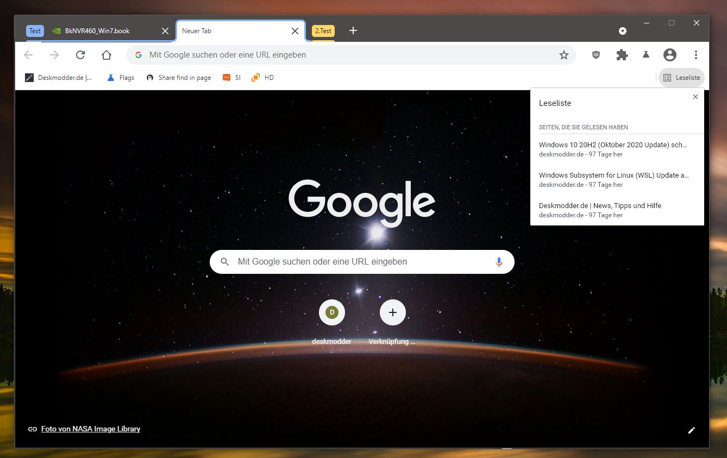Open the user profile avatar
This screenshot has height=458, width=727.
pos(670,55)
